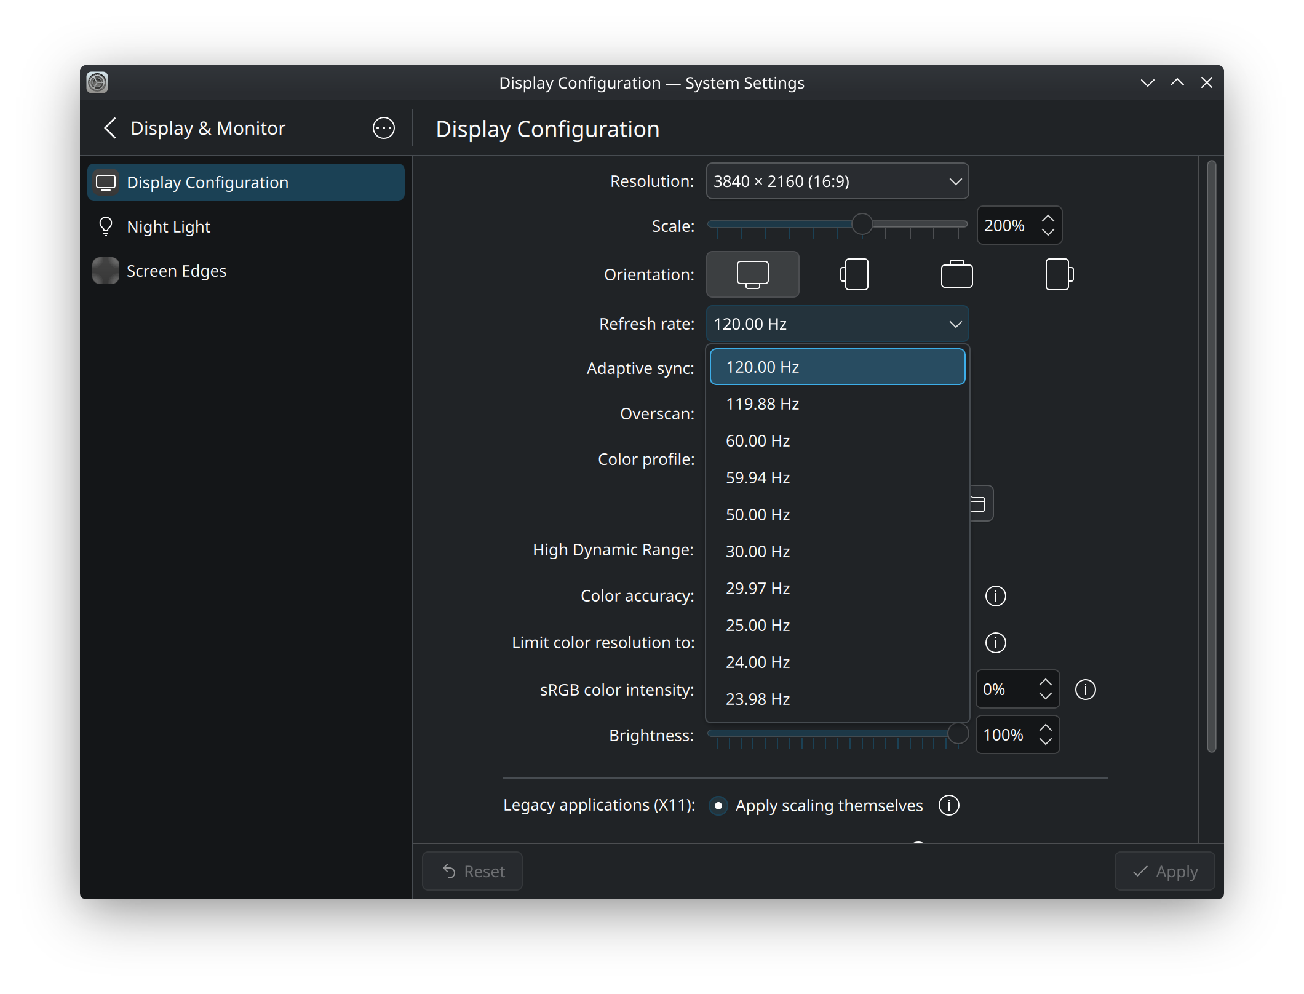Click the System Settings app icon in title bar
The width and height of the screenshot is (1304, 994).
point(97,82)
